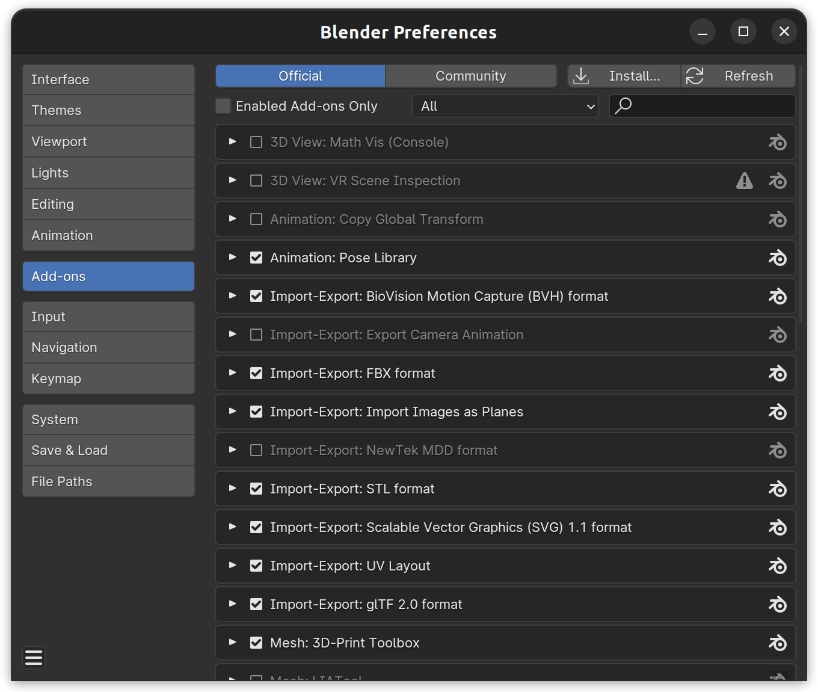Expand the UV Layout add-on details

point(232,566)
